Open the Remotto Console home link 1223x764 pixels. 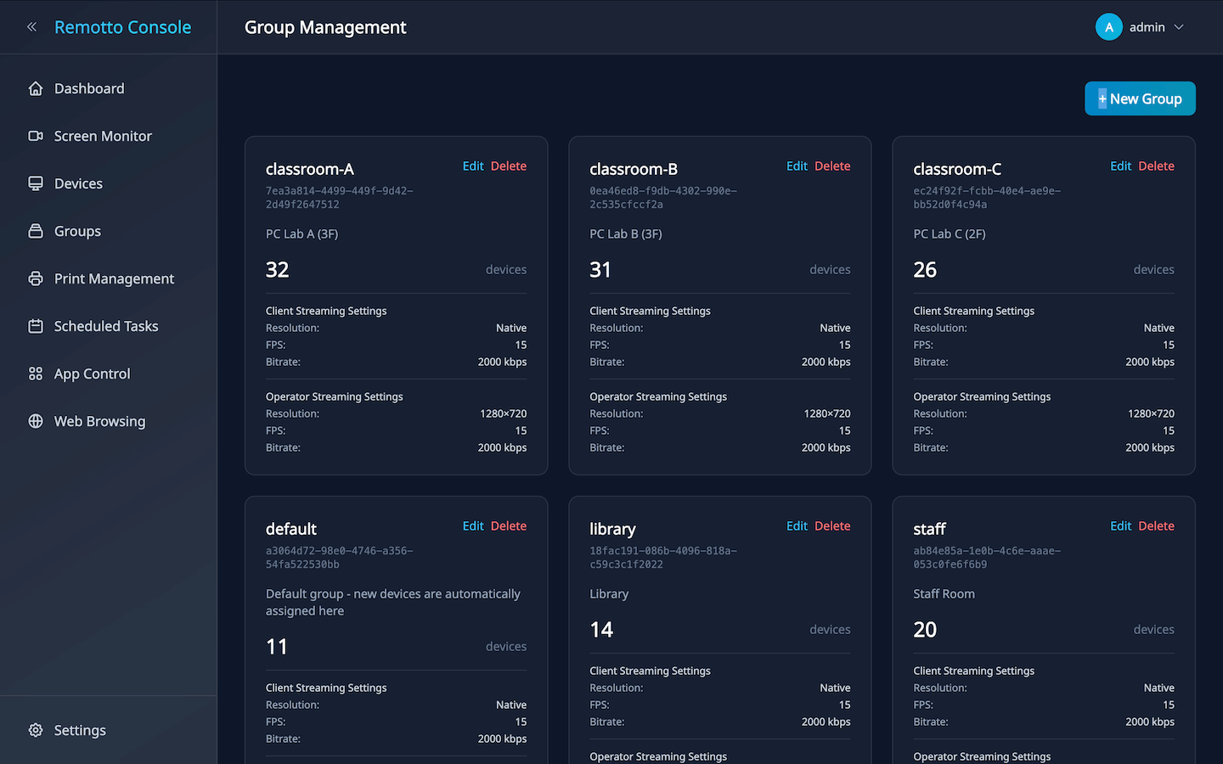point(122,27)
